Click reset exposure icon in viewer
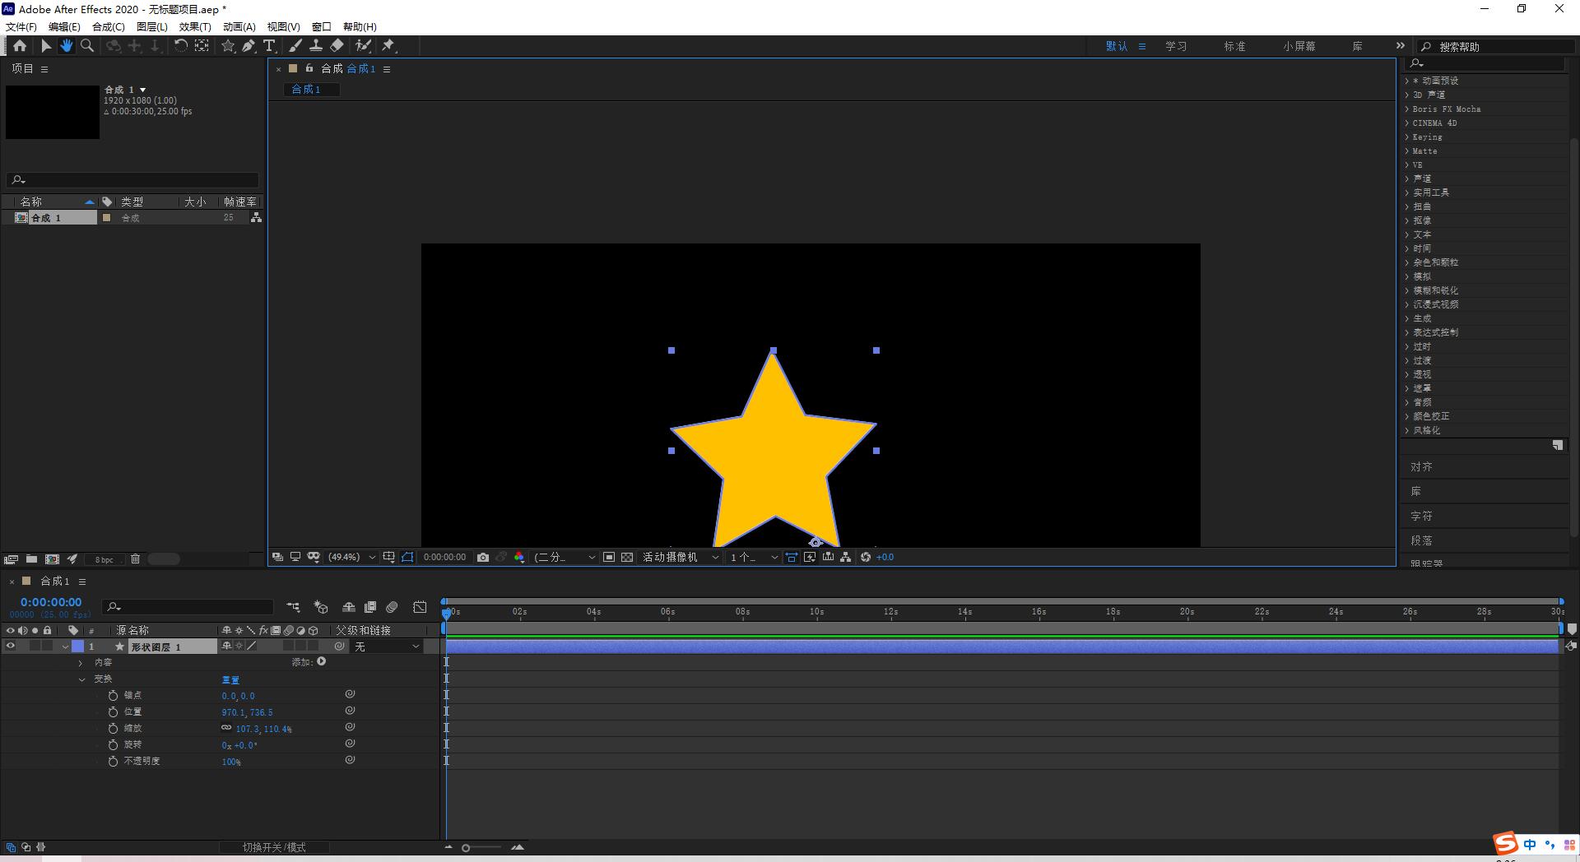Screen dimensions: 1580x862 [866, 557]
